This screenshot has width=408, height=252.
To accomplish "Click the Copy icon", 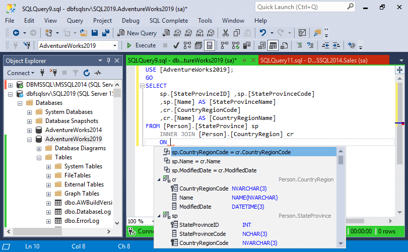I will click(237, 33).
